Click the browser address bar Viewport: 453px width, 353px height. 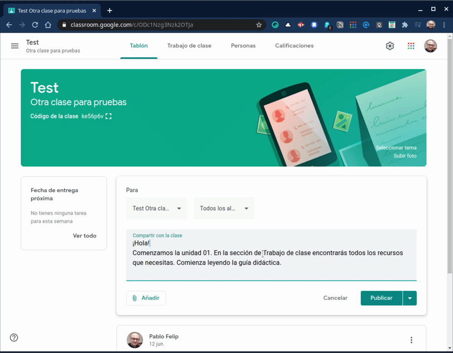162,25
